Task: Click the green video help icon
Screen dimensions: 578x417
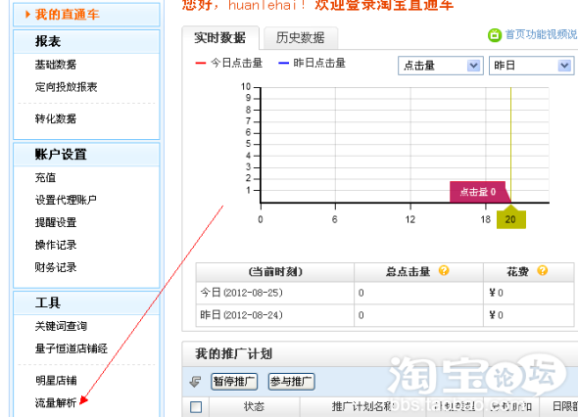Action: (x=495, y=35)
